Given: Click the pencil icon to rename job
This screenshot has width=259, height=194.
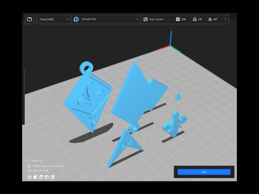Looking at the screenshot, I should click(29, 166).
